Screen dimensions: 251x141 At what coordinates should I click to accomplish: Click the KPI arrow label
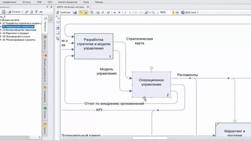tap(99, 110)
